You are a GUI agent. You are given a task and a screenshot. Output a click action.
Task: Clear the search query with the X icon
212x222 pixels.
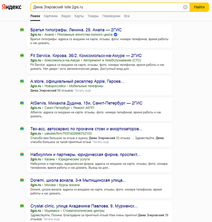(x=185, y=7)
